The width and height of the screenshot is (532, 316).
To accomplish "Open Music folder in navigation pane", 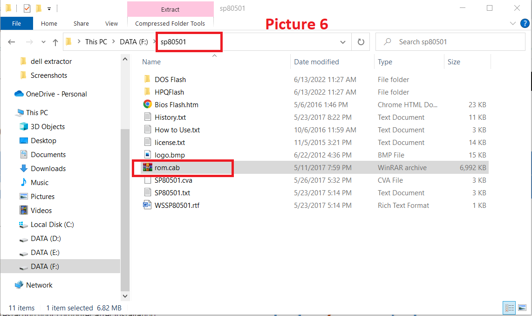I will click(34, 182).
